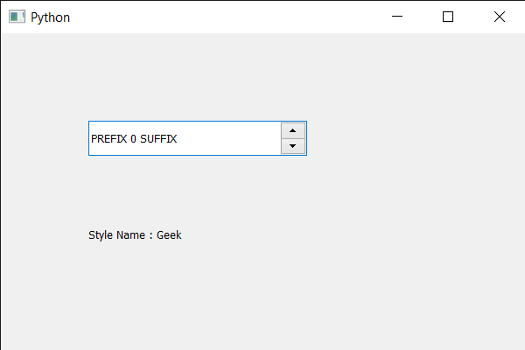
Task: Click empty area right of the spin box
Action: click(411, 138)
